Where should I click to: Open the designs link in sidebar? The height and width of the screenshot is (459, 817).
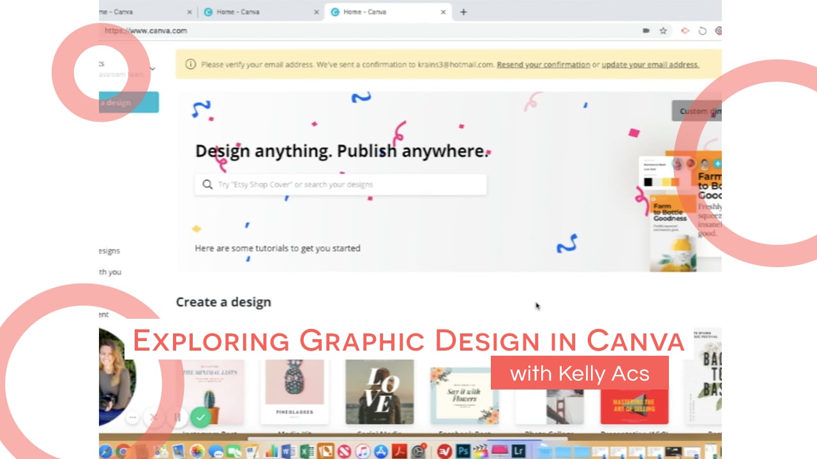coord(110,251)
